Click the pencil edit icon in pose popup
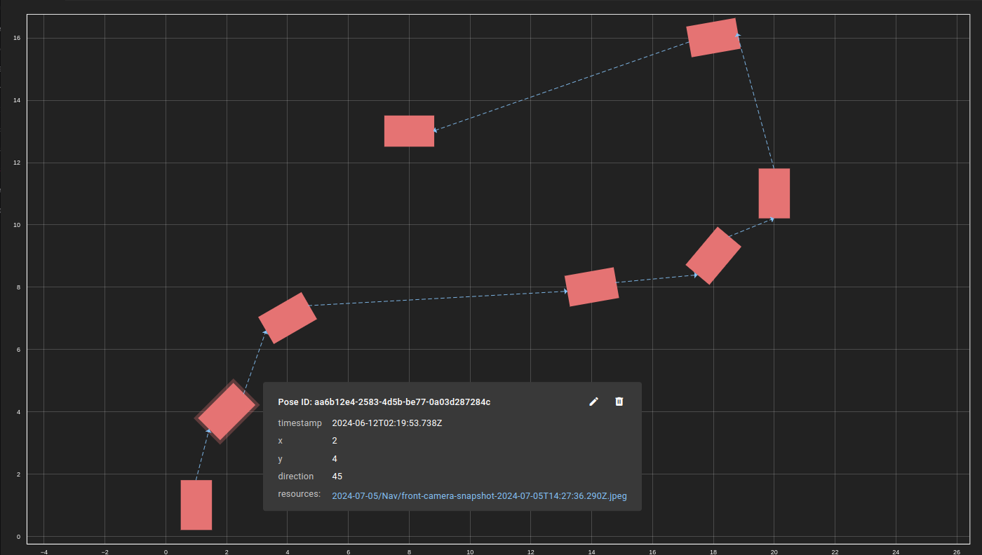The image size is (982, 555). tap(594, 402)
